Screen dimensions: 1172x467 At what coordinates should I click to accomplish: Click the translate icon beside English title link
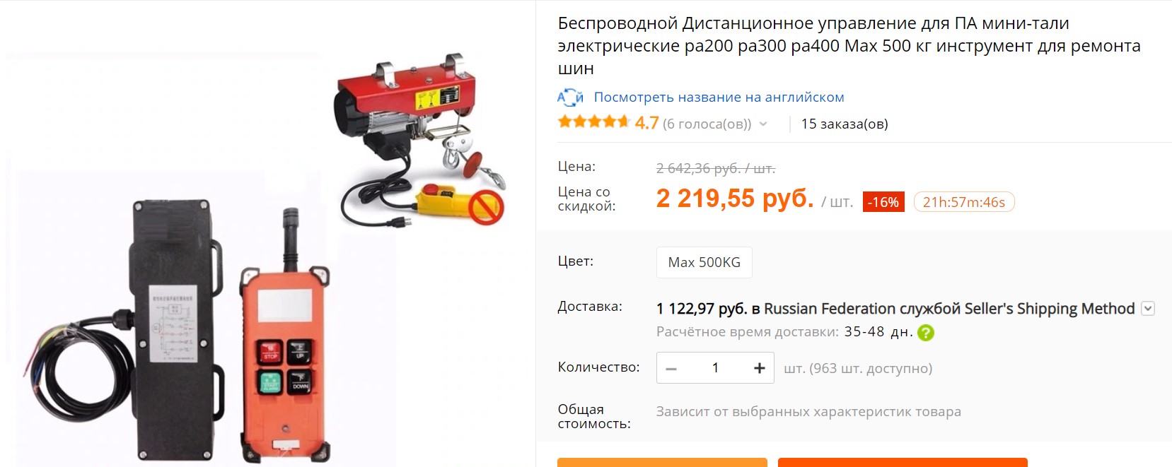[x=570, y=97]
